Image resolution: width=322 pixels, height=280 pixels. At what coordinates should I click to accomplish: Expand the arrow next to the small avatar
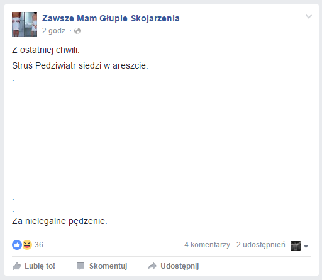(306, 246)
